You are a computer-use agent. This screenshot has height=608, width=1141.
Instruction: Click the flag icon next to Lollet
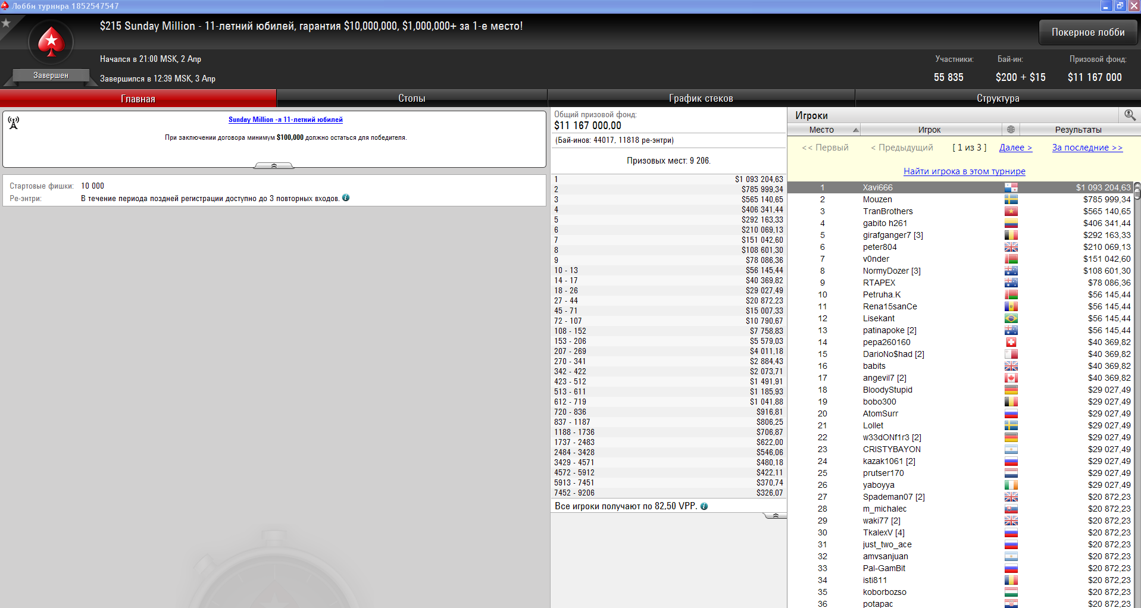coord(1011,425)
